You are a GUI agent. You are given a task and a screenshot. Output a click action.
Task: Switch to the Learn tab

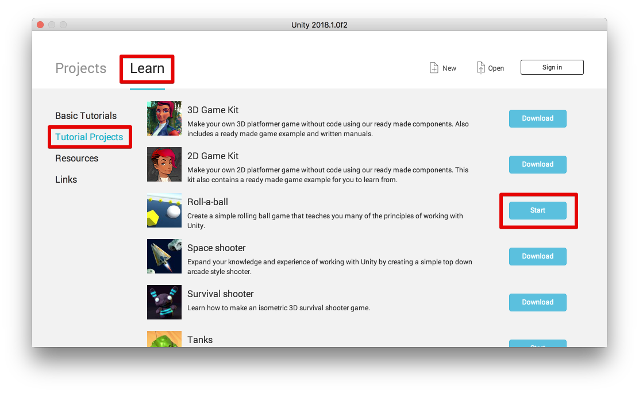coord(147,68)
